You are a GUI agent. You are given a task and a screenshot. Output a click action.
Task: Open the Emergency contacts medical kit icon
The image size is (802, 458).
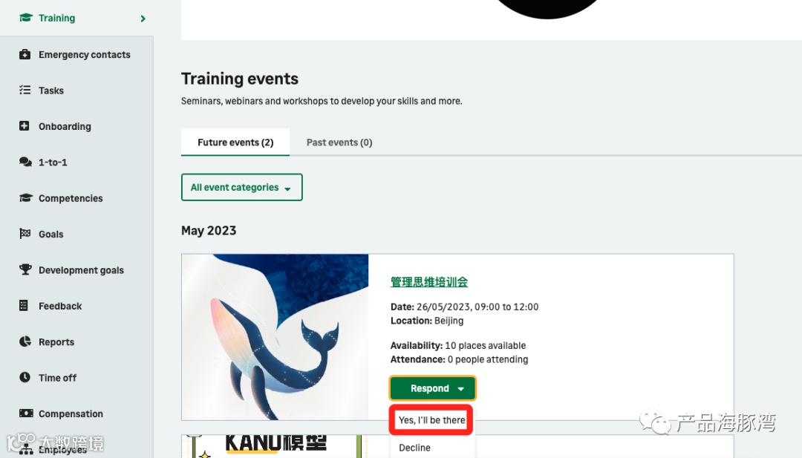click(25, 54)
